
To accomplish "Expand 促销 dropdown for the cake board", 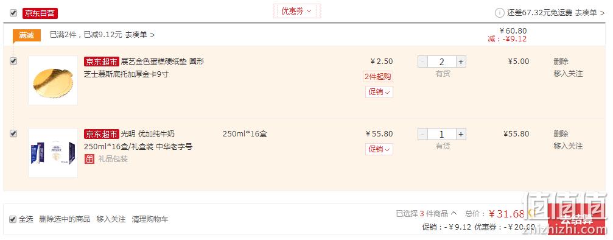I will pyautogui.click(x=379, y=92).
